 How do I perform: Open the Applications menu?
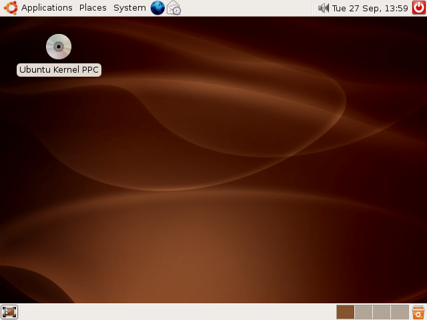point(47,8)
